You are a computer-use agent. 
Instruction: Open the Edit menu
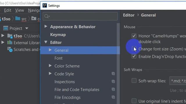(x=8, y=10)
